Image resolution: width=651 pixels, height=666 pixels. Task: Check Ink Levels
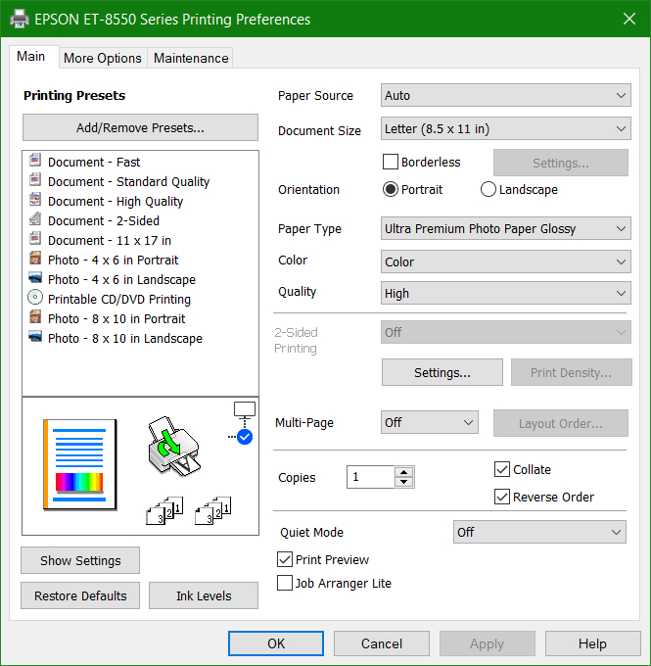(x=204, y=595)
